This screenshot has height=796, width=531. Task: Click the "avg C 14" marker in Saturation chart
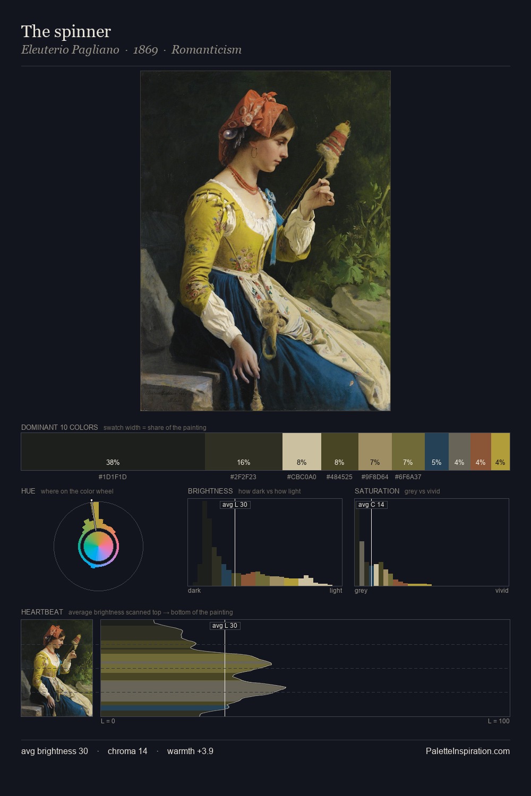(371, 505)
